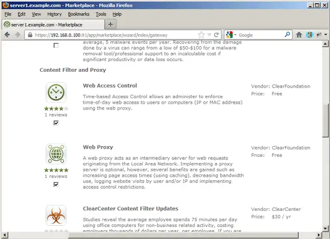
Task: Click the scroll down arrow
Action: point(325,228)
